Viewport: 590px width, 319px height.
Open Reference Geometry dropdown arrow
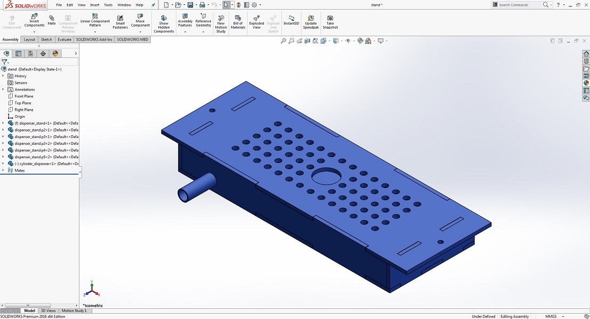click(x=203, y=31)
